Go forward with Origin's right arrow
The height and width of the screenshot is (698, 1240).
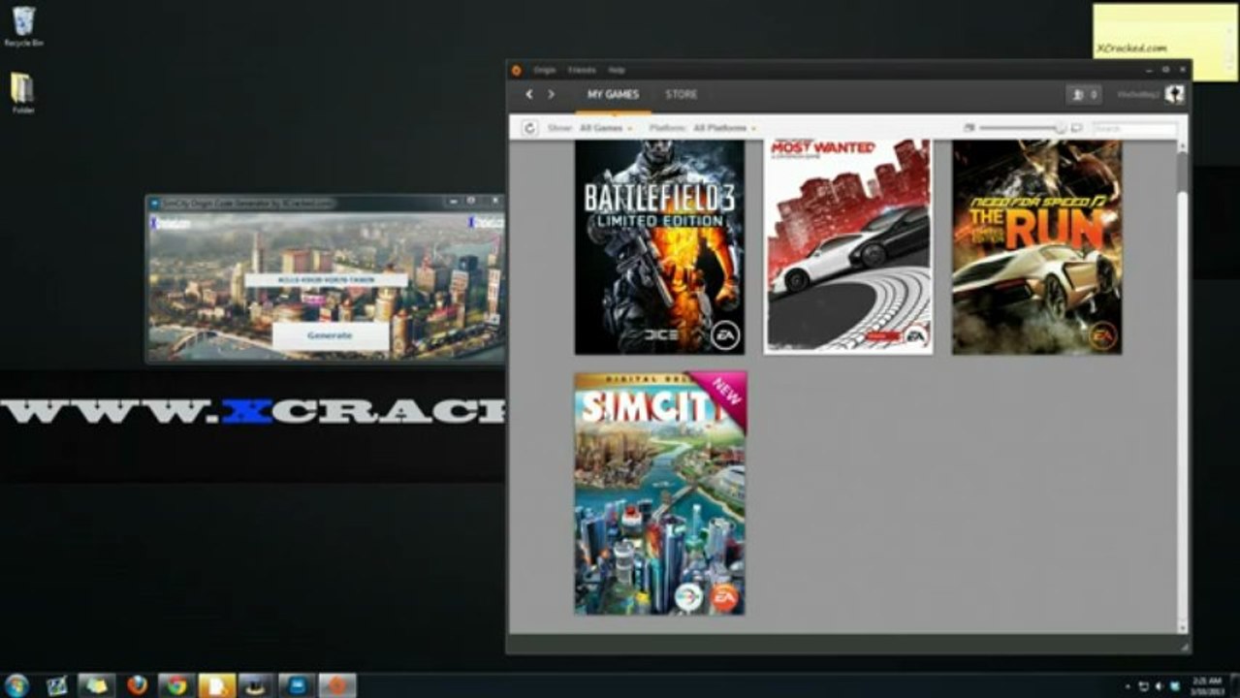click(552, 94)
